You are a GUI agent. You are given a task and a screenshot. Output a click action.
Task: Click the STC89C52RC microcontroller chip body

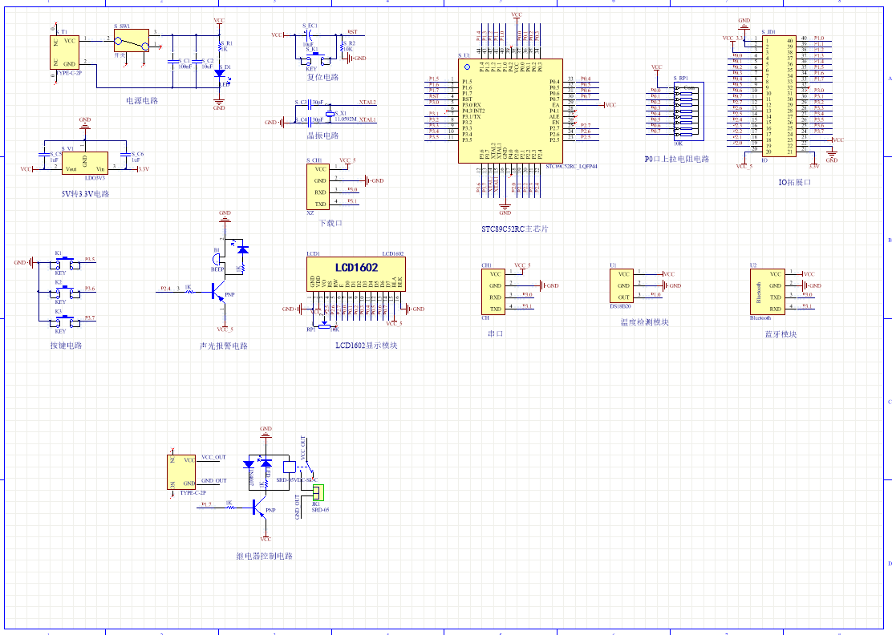click(509, 111)
